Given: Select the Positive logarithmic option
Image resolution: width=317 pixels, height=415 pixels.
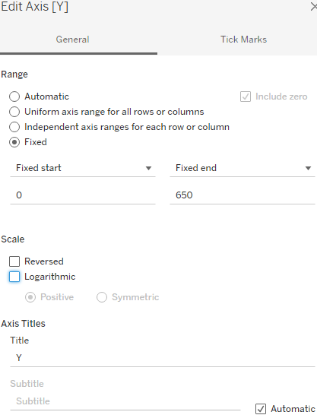Looking at the screenshot, I should pyautogui.click(x=30, y=297).
